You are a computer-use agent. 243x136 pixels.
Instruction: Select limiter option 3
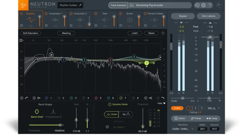[202, 108]
